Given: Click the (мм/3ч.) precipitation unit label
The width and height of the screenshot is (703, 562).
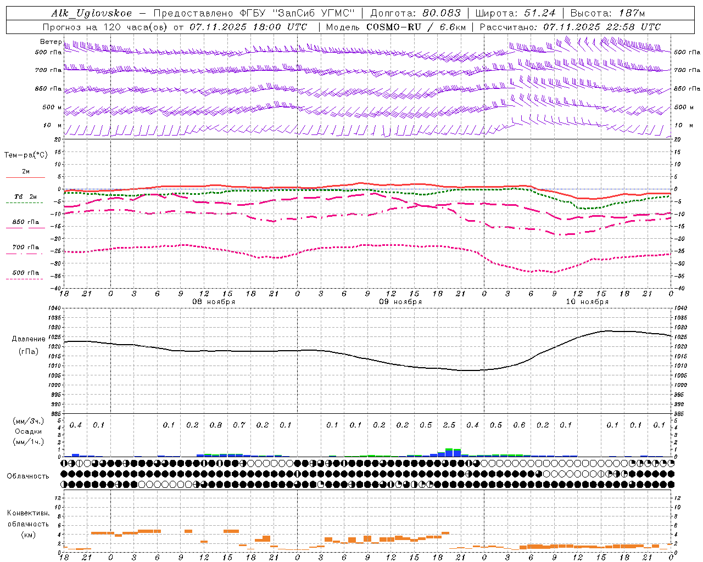Looking at the screenshot, I should [x=29, y=421].
